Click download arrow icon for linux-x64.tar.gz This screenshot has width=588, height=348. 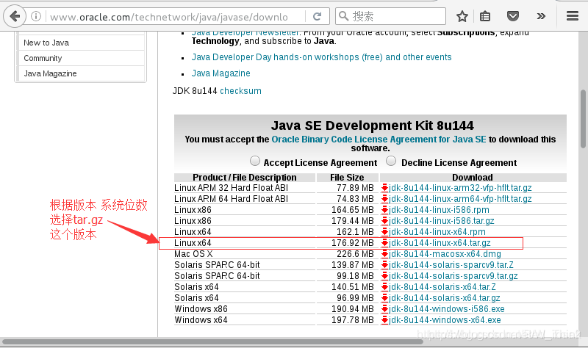click(x=384, y=243)
